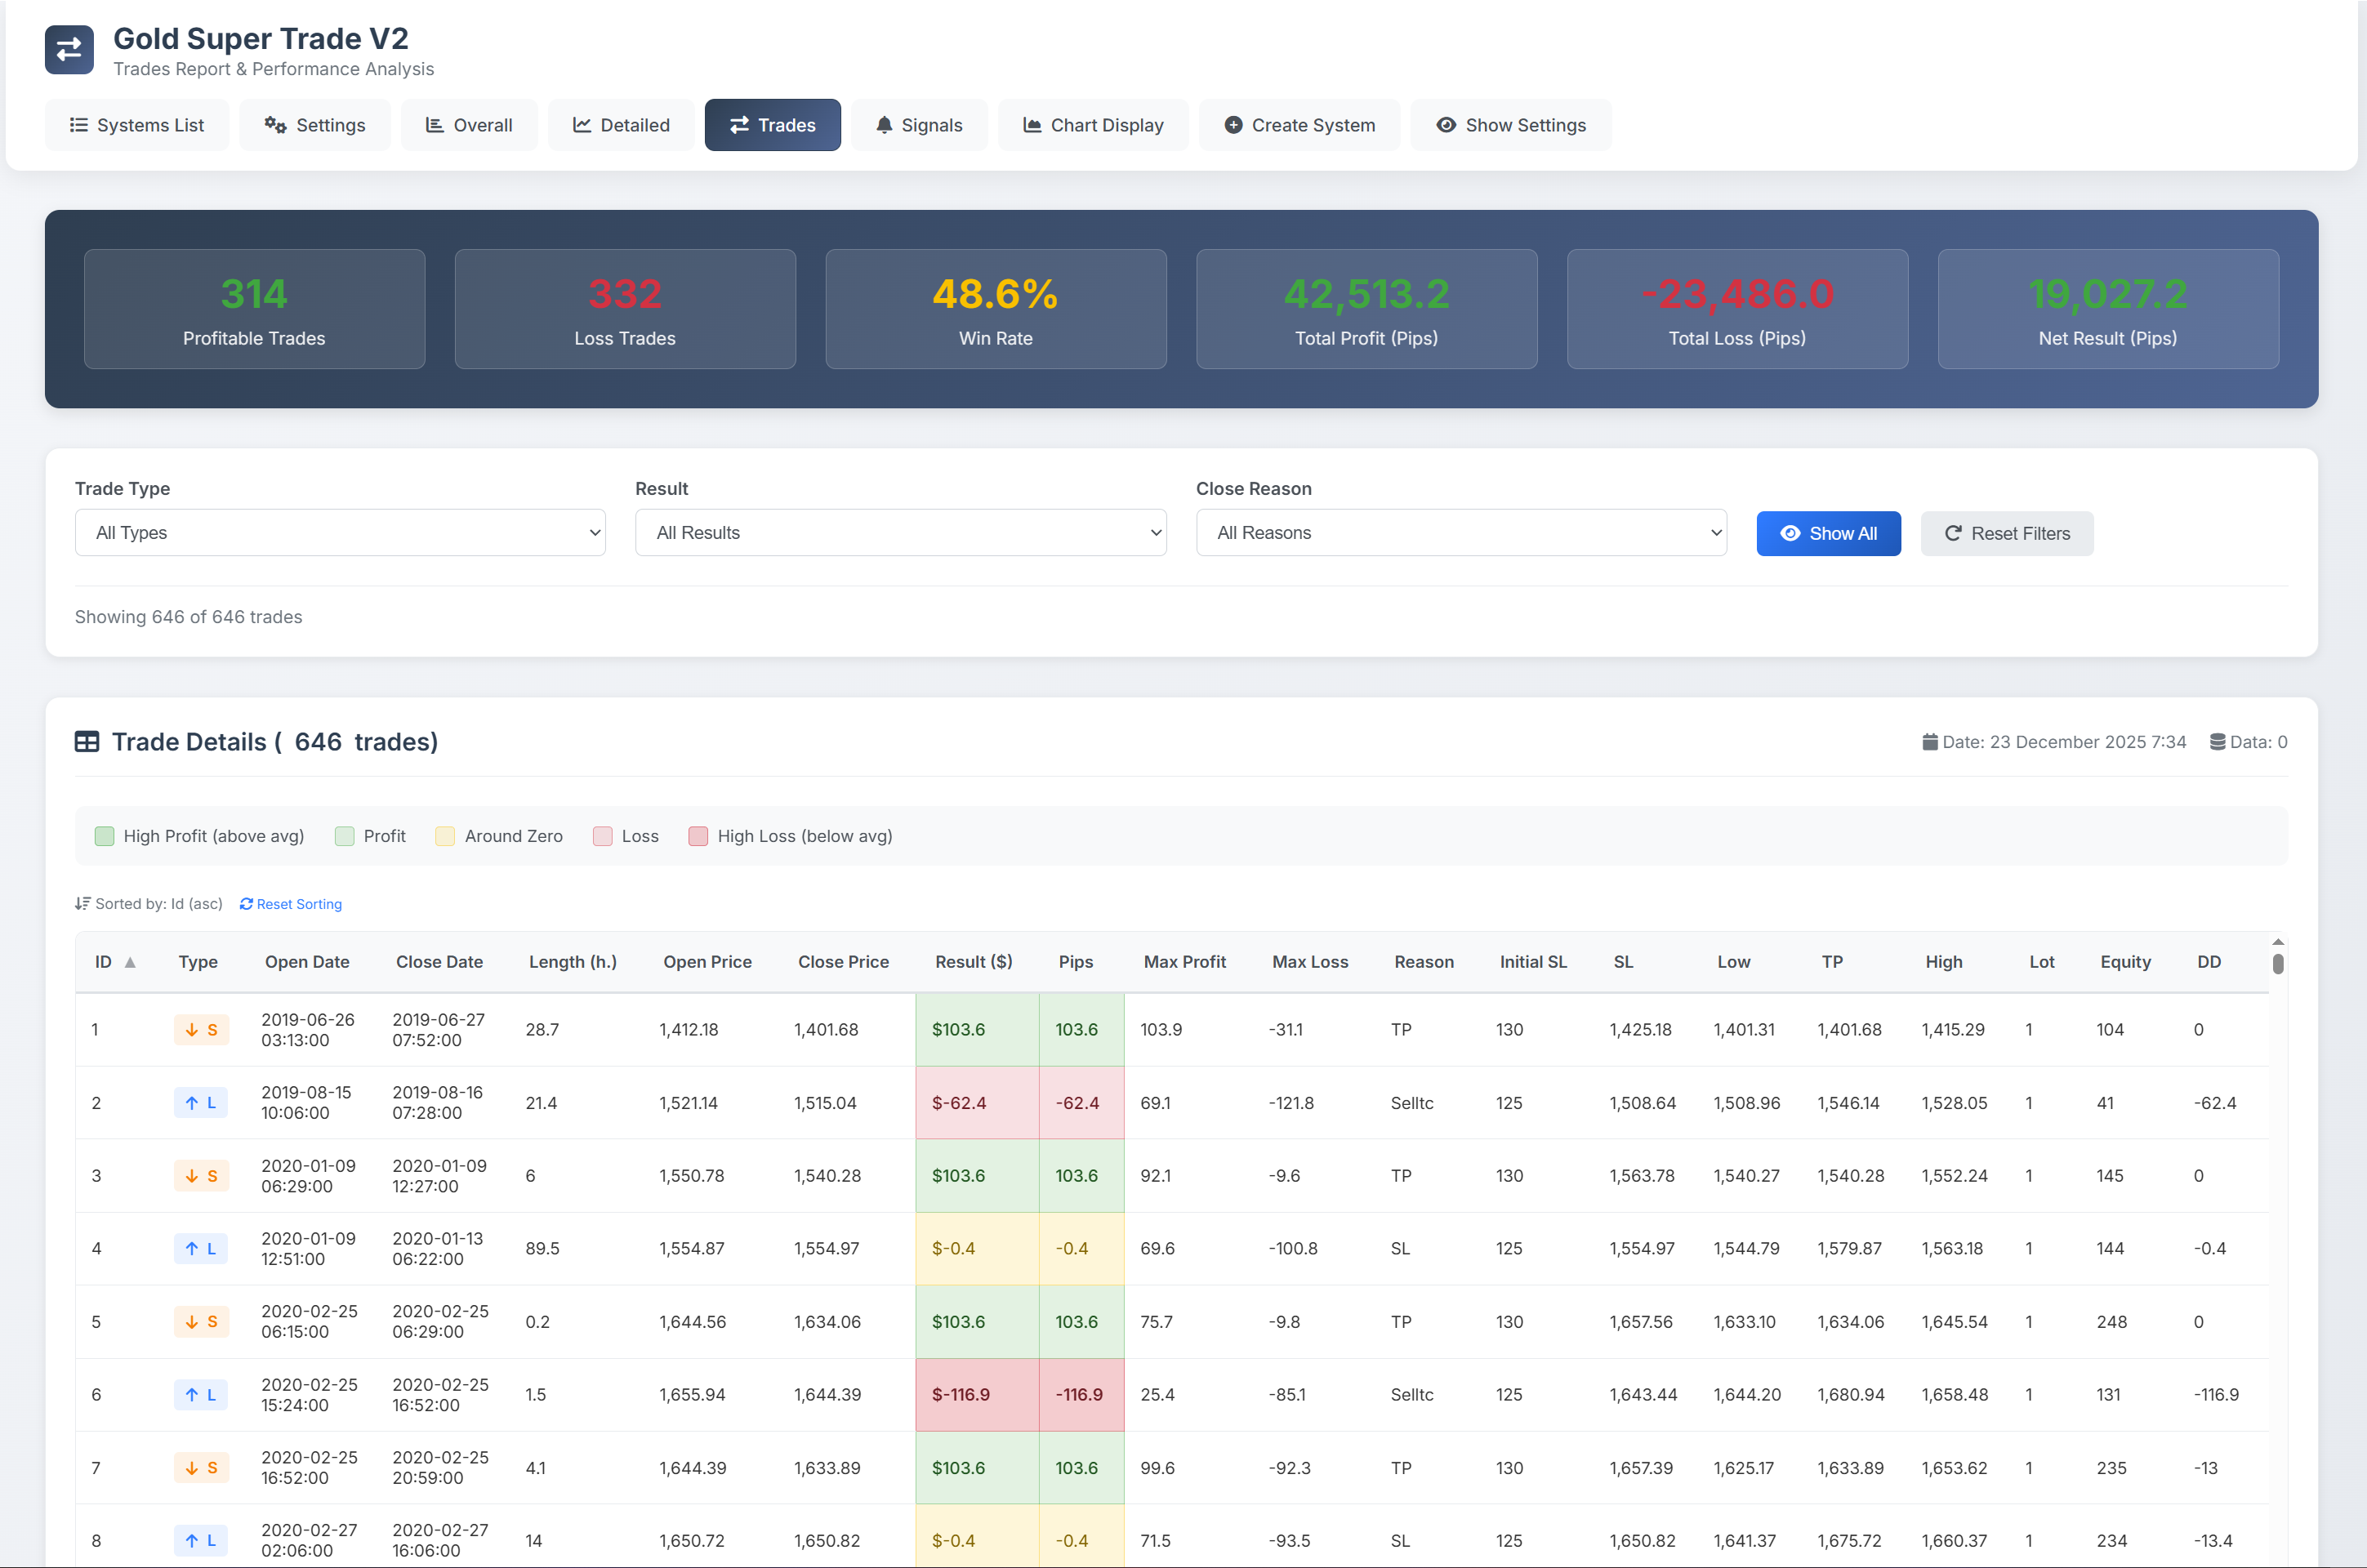Image resolution: width=2367 pixels, height=1568 pixels.
Task: Click the database icon beside Data: 0
Action: pyautogui.click(x=2222, y=741)
